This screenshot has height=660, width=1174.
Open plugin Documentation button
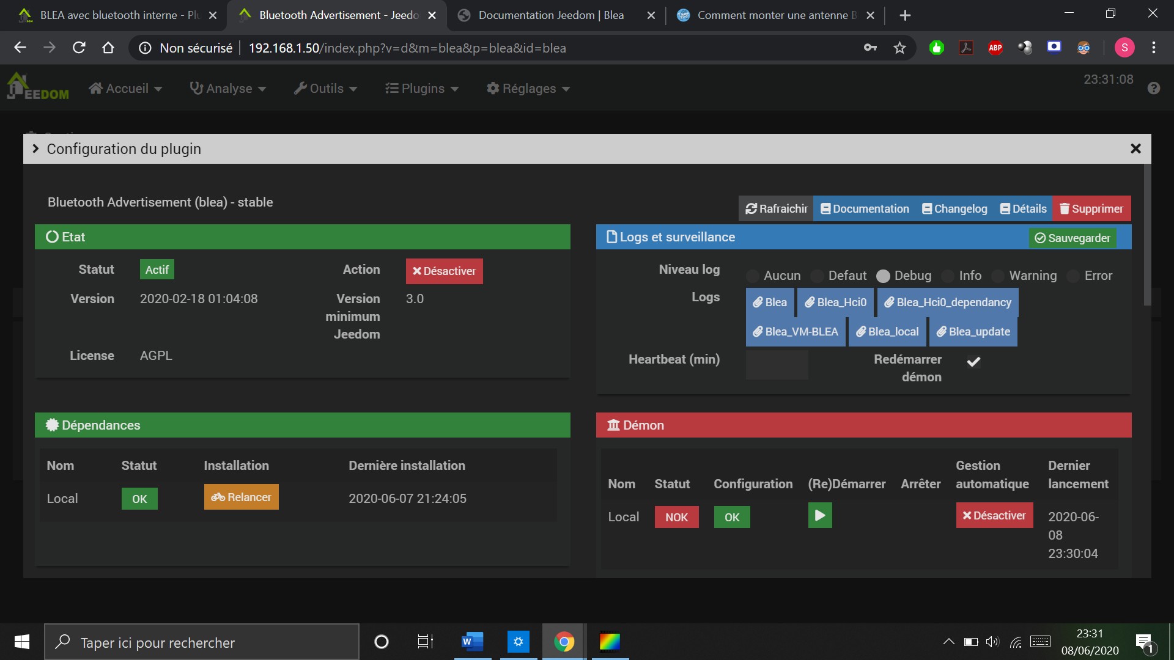865,208
